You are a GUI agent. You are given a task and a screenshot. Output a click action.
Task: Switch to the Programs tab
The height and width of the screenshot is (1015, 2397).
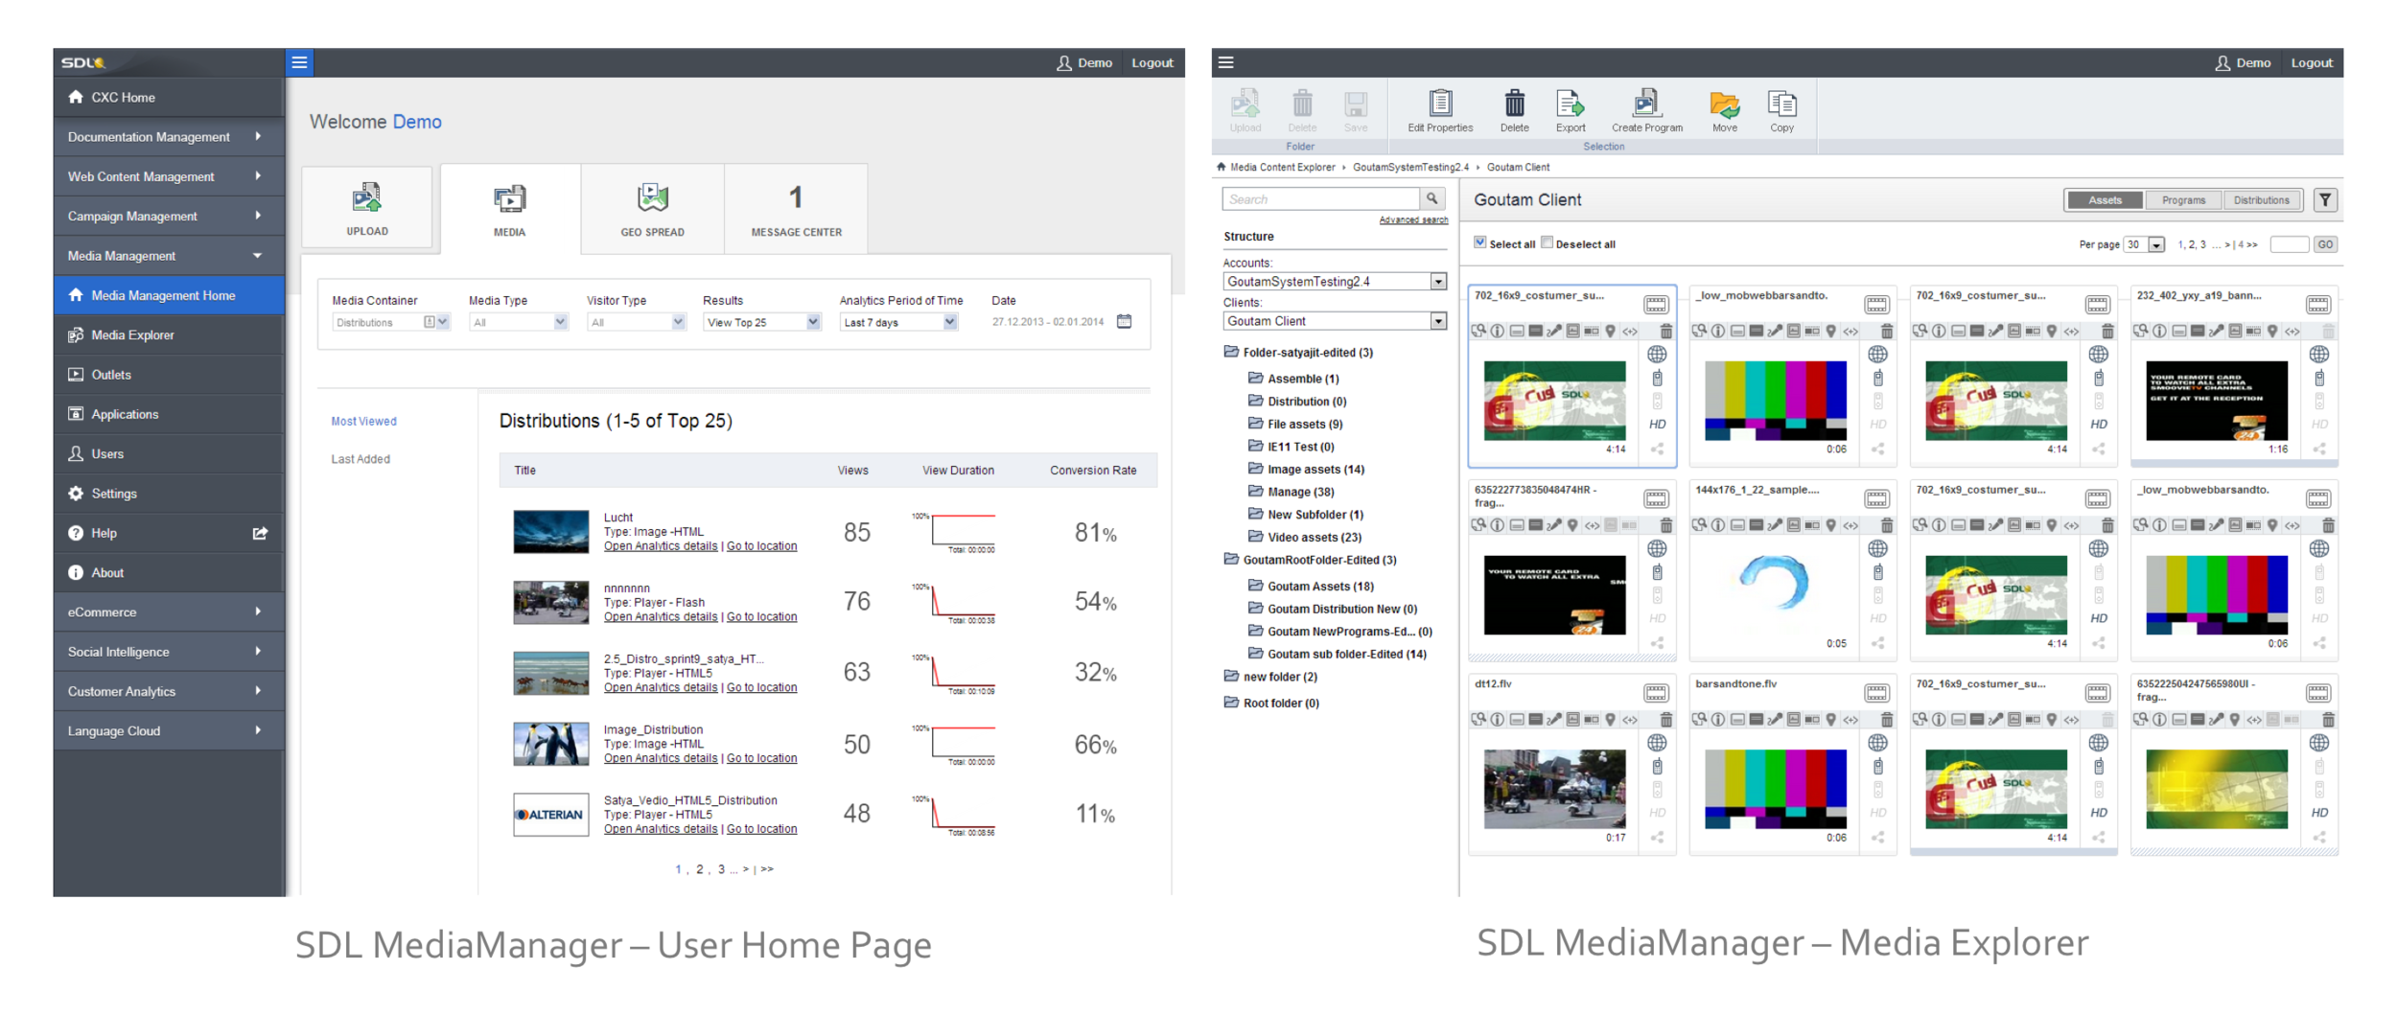2183,200
